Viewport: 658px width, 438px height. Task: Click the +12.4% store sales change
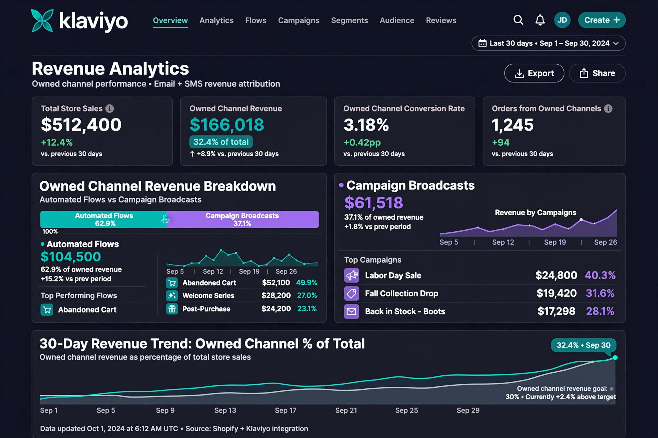[x=57, y=142]
